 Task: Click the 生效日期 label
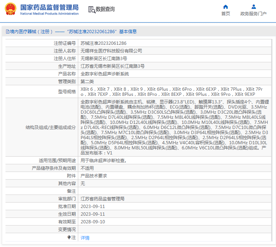[67, 214]
